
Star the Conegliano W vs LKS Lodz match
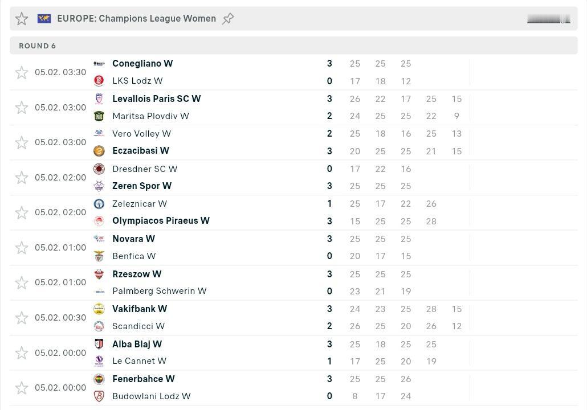click(x=22, y=72)
